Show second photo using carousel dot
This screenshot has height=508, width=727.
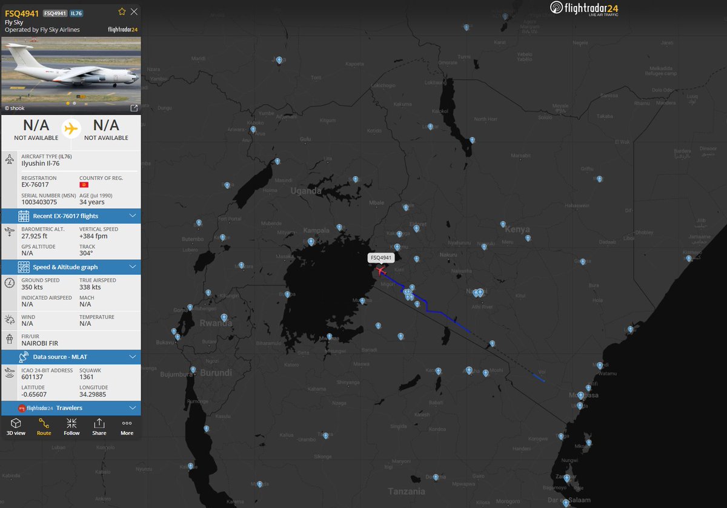[74, 103]
